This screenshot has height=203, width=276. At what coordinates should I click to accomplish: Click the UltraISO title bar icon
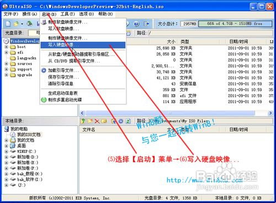click(x=5, y=7)
